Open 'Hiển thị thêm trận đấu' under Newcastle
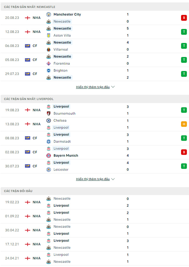This screenshot has height=267, width=189. (93, 87)
